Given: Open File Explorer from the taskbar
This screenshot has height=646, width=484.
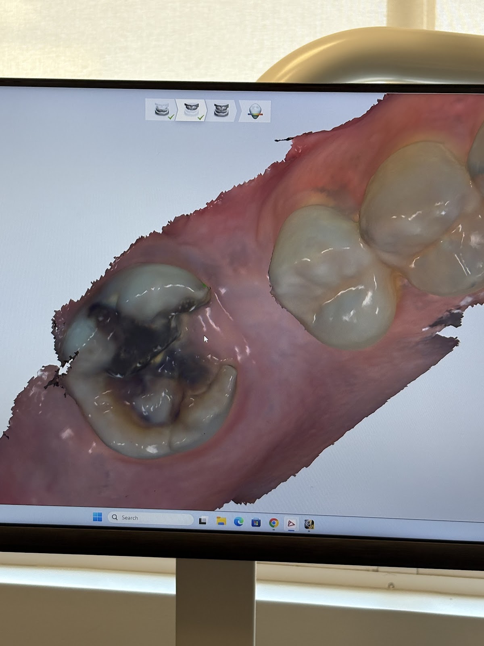Looking at the screenshot, I should pos(221,521).
